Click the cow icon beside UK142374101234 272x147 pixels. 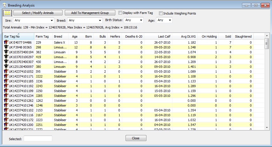coord(6,95)
